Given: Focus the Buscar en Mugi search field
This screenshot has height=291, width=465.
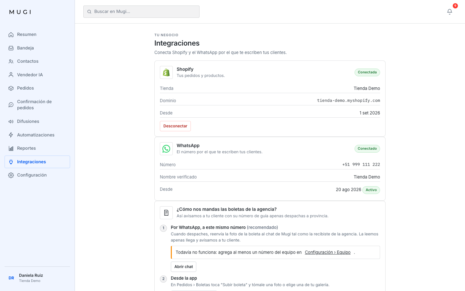Looking at the screenshot, I should click(x=141, y=12).
